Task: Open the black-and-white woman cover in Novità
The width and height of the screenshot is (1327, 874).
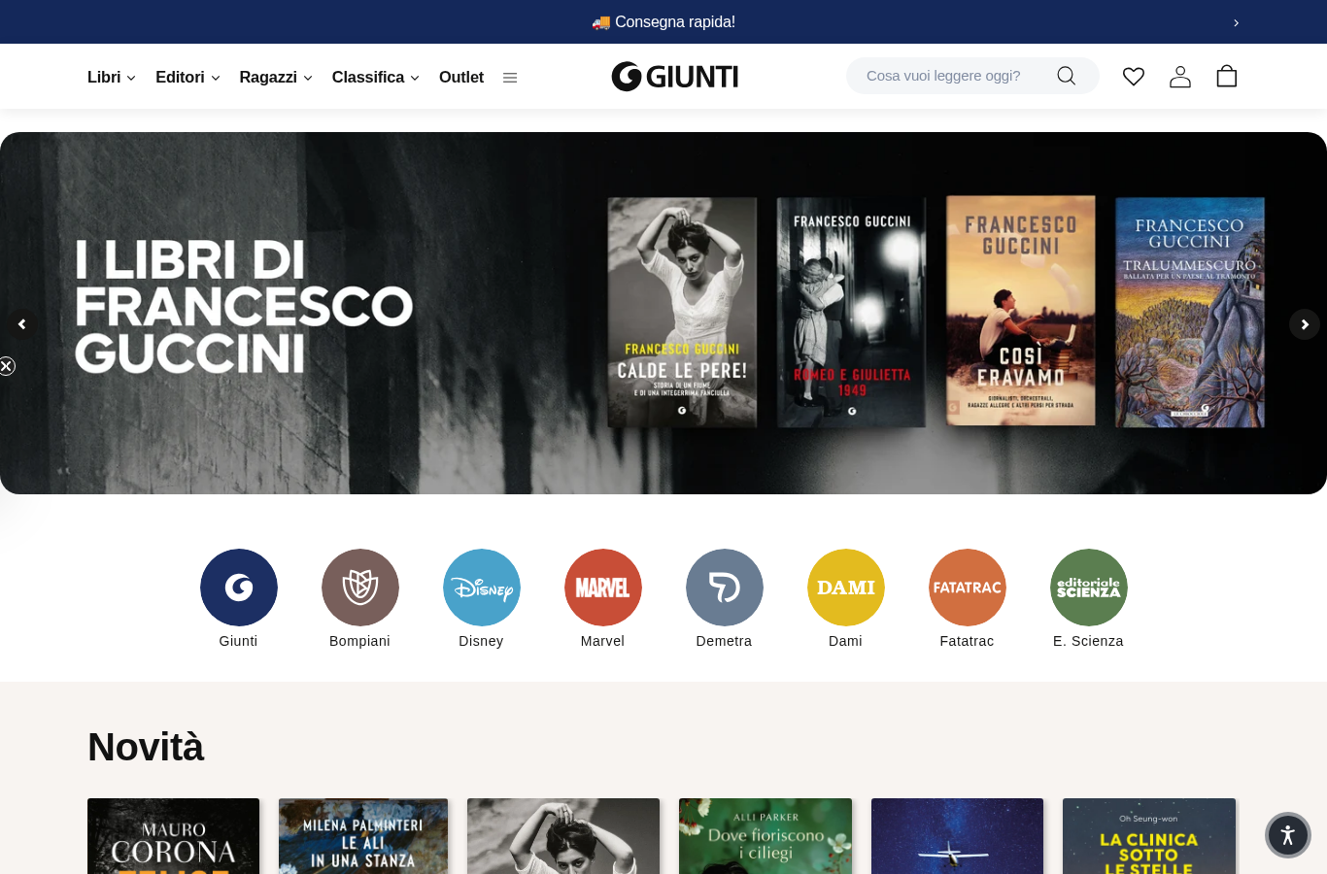Action: (x=563, y=836)
